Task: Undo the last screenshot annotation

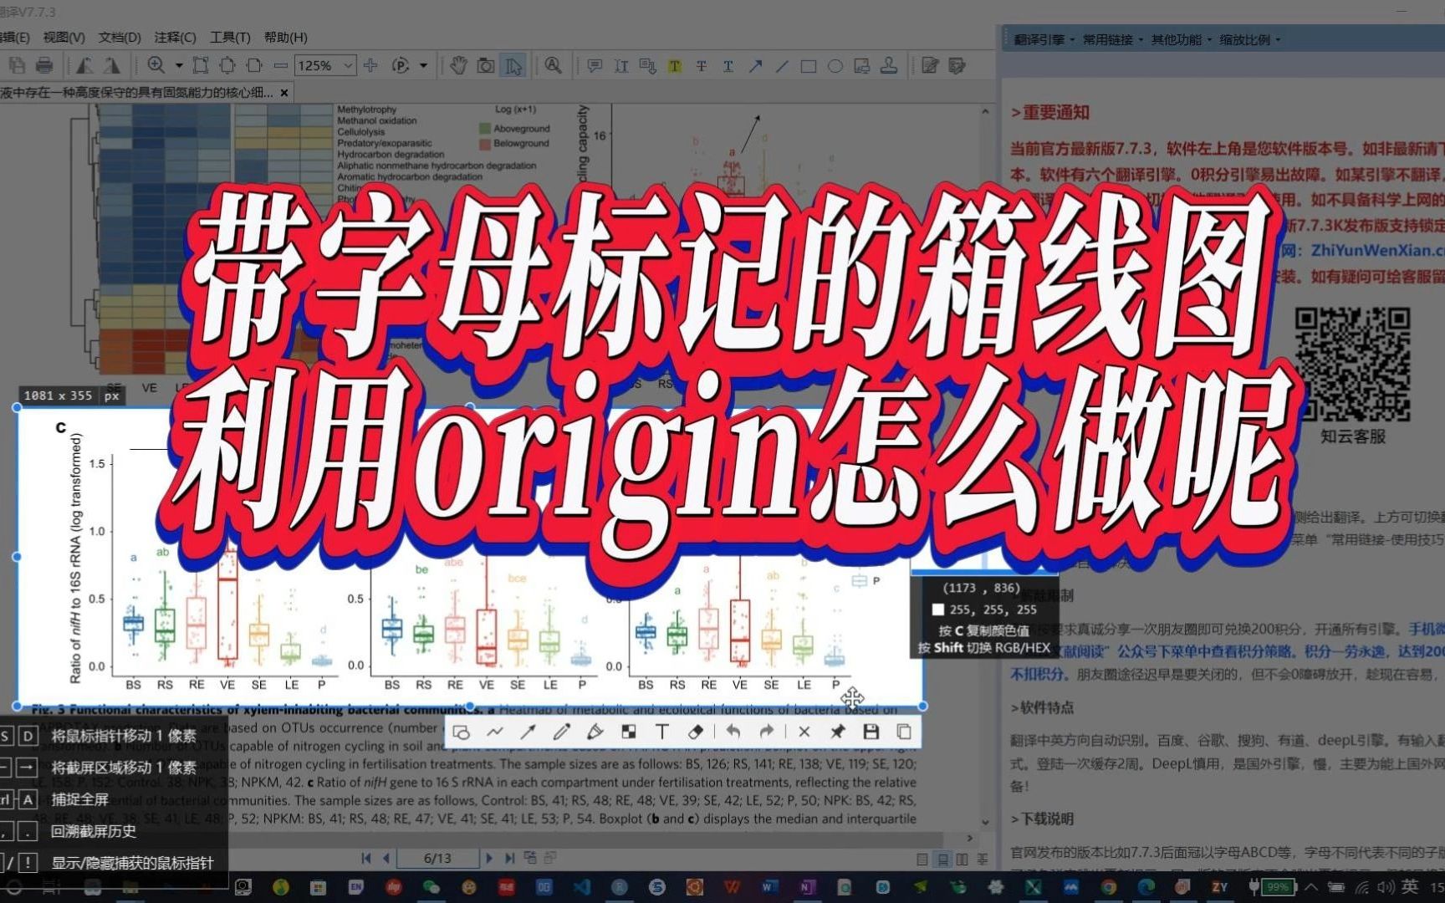Action: [x=733, y=732]
